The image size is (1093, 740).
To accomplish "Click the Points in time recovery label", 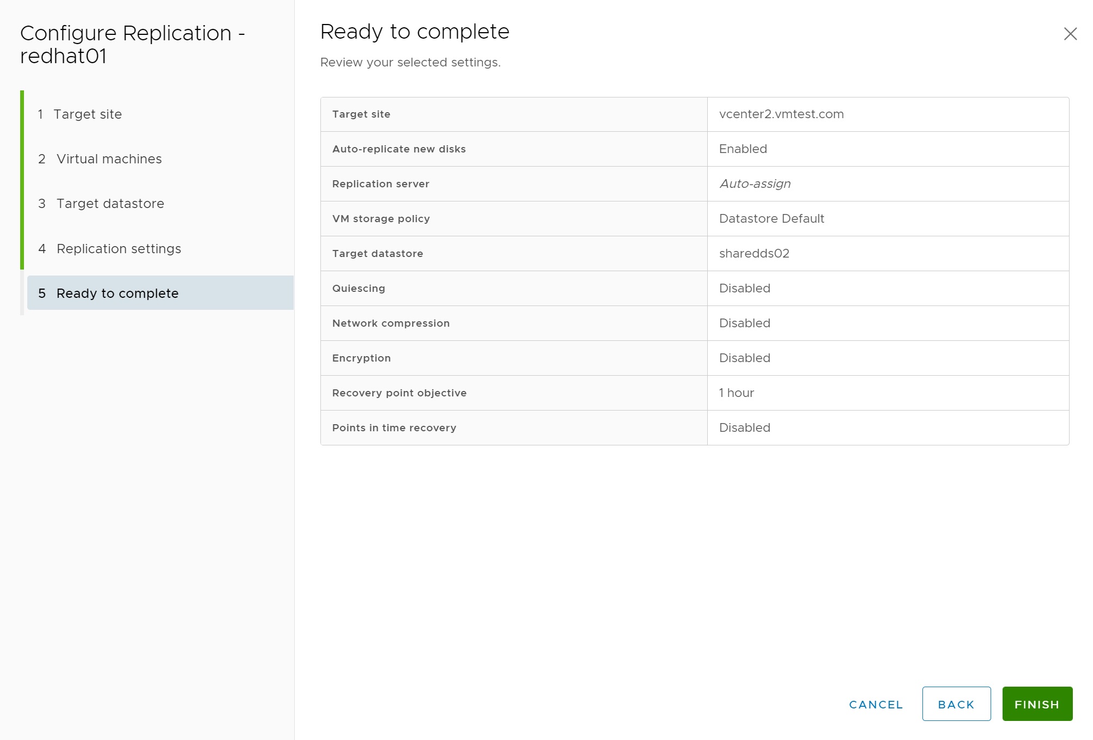I will coord(394,428).
